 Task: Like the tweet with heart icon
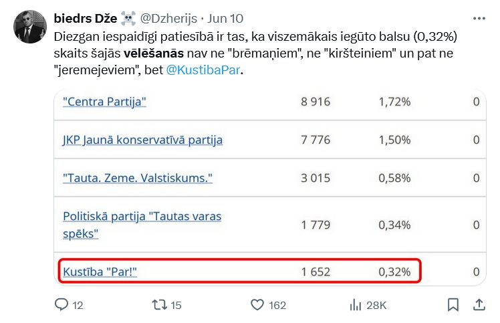point(257,305)
